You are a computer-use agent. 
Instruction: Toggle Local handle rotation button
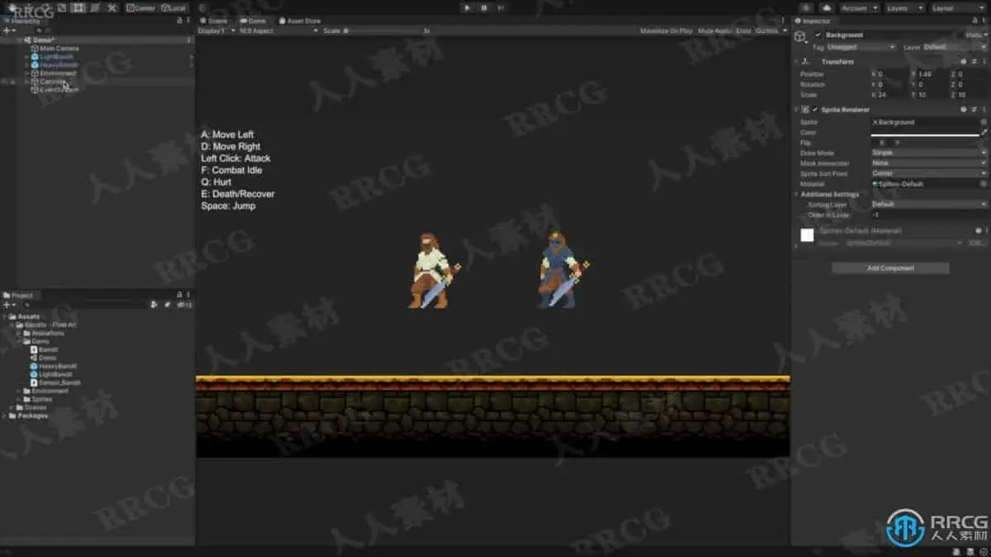pyautogui.click(x=173, y=7)
